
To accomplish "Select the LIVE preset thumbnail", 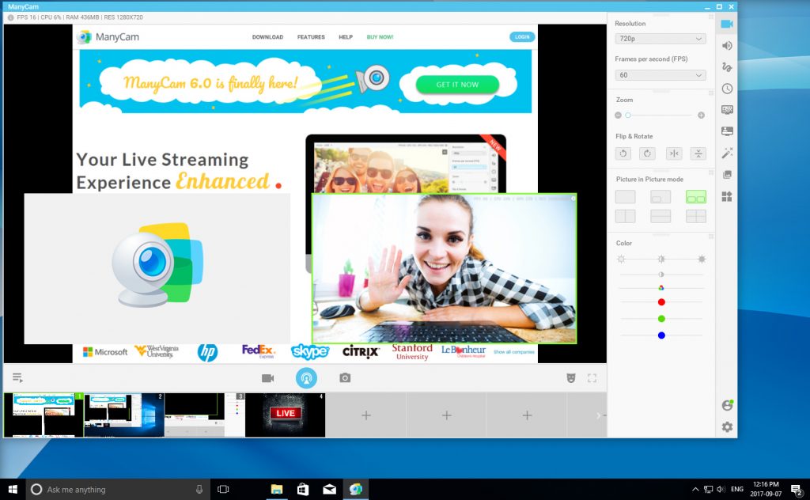I will coord(285,413).
